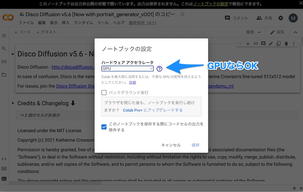303x192 pixels.
Task: Open the ツール menu
Action: [103, 23]
